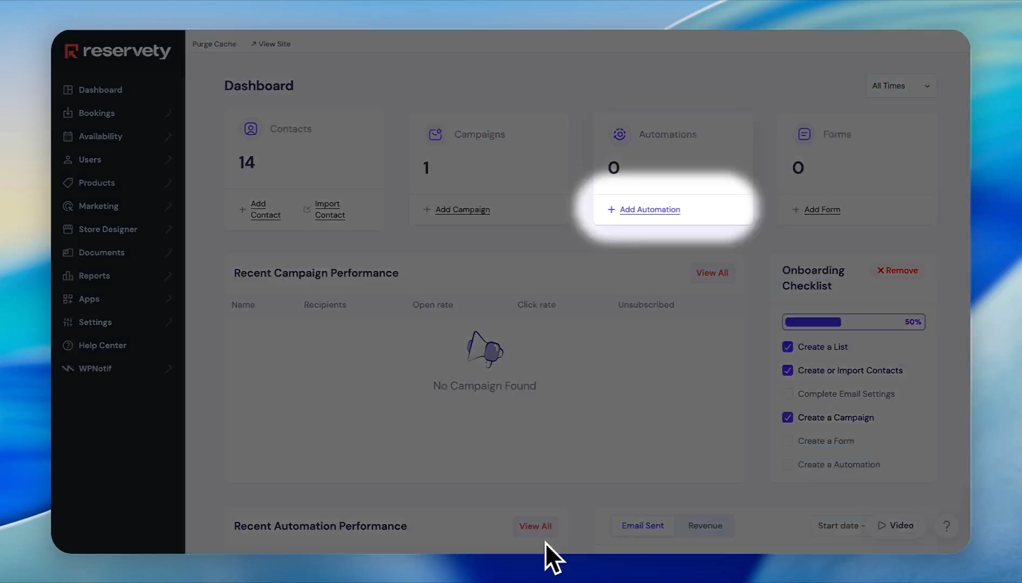Viewport: 1022px width, 583px height.
Task: Expand the Bookings submenu arrow
Action: (168, 113)
